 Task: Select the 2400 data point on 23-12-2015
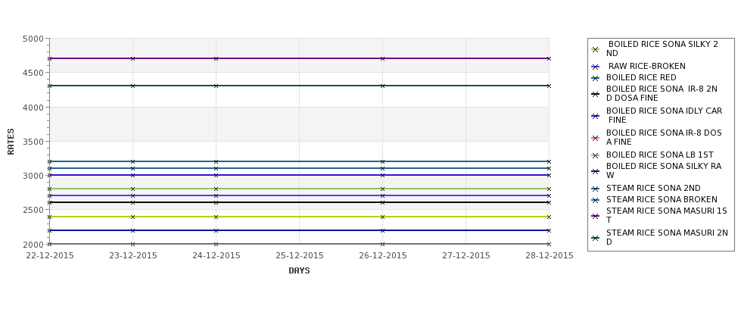coord(132,217)
